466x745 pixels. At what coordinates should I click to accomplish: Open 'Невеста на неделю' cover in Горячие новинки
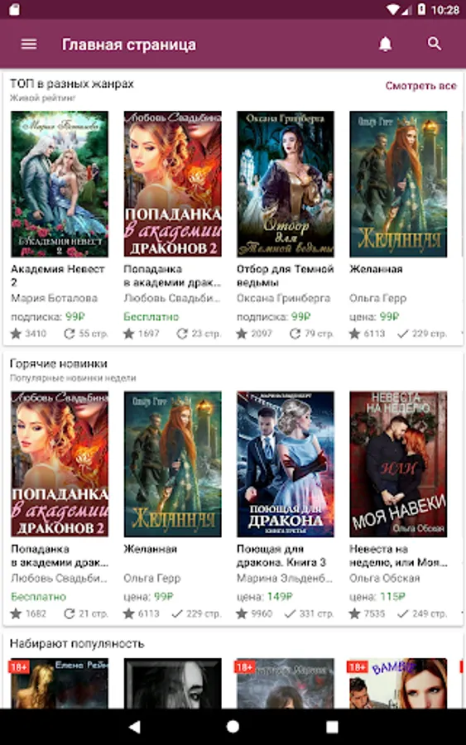398,464
